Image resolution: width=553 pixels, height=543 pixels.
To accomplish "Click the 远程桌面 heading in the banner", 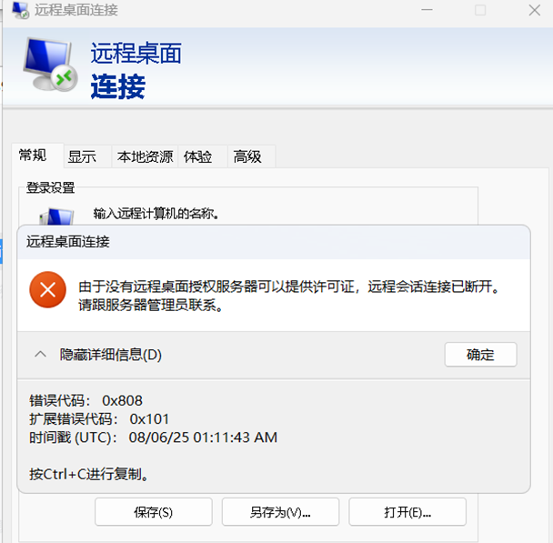I will click(x=136, y=54).
